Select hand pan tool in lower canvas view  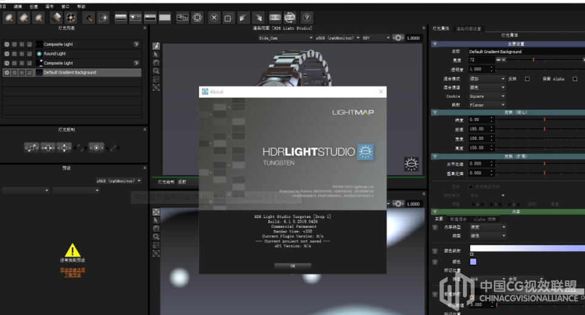[156, 228]
